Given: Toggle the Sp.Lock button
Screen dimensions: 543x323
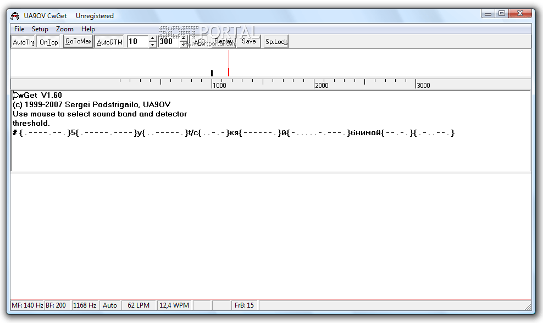Looking at the screenshot, I should coord(276,42).
